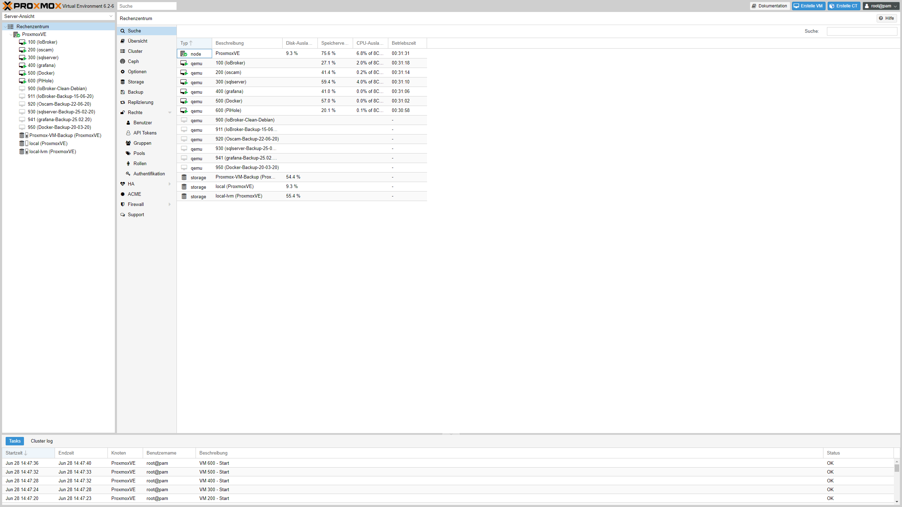Viewport: 902px width, 507px height.
Task: Open the root@pam user menu
Action: point(881,6)
